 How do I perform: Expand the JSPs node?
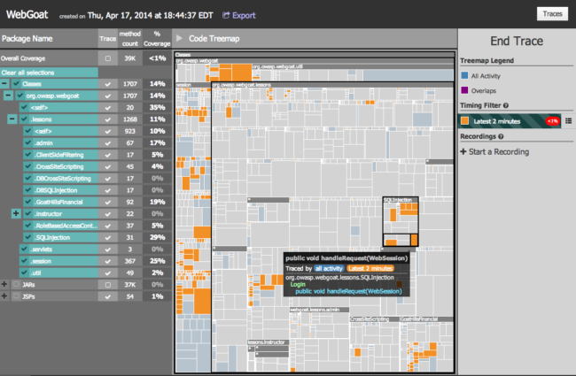point(4,296)
